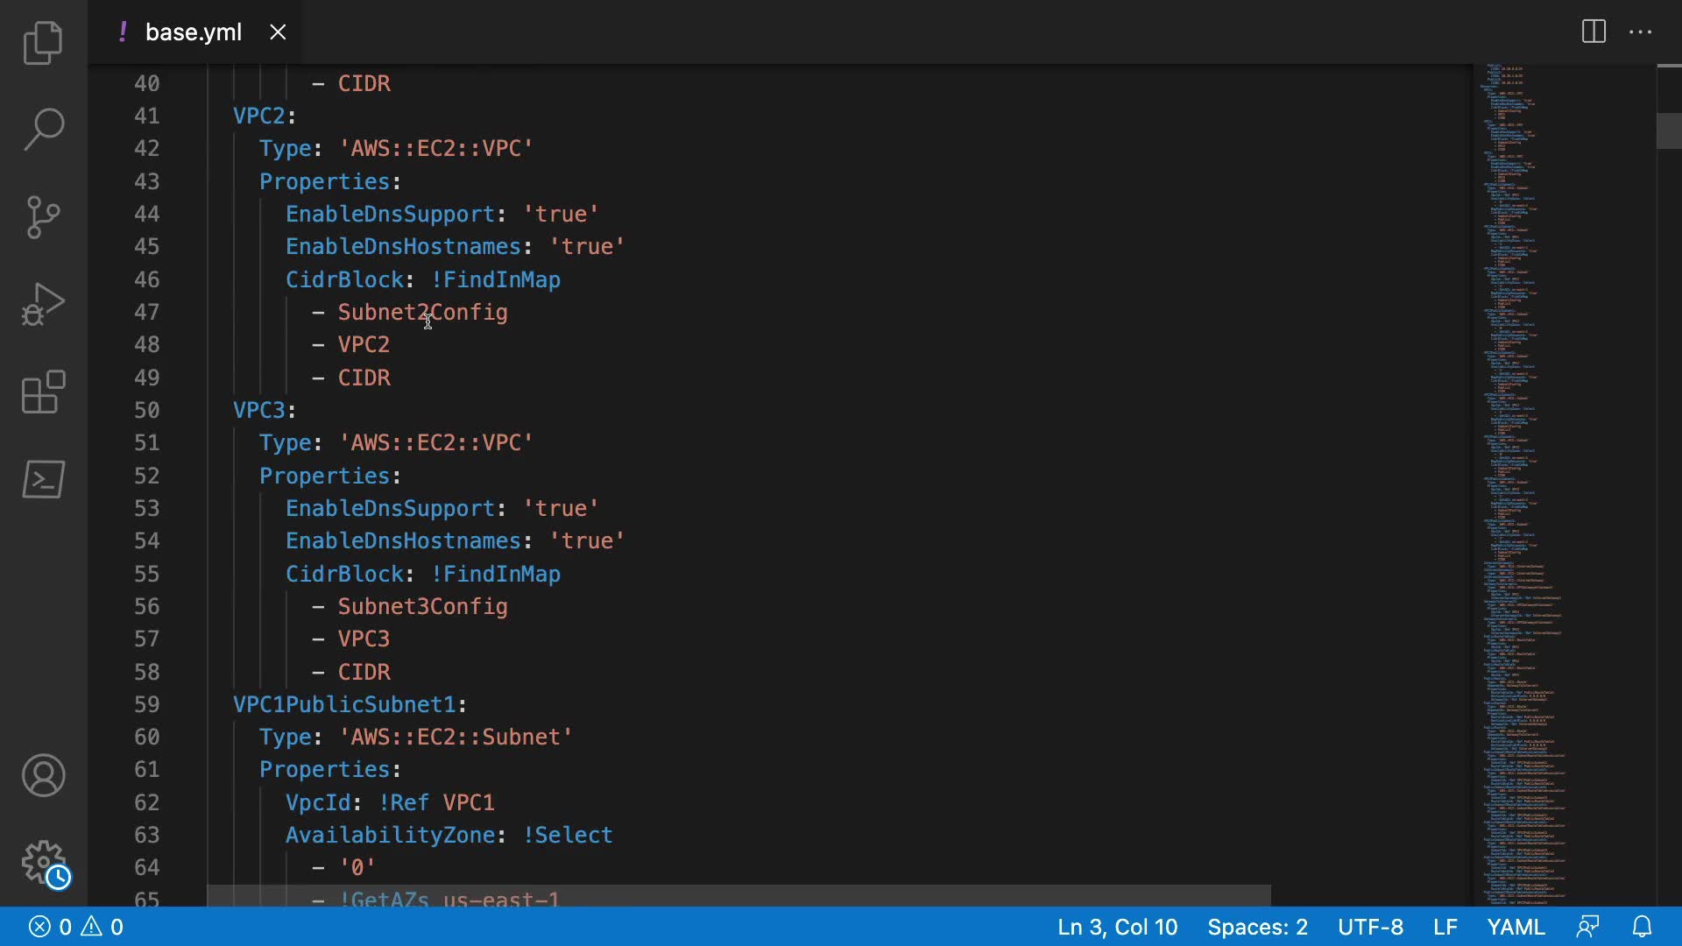Open the terminal panel icon in sidebar
Screen dimensions: 1682x946
pos(43,479)
